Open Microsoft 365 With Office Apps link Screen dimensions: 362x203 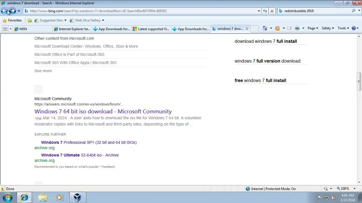pos(76,63)
